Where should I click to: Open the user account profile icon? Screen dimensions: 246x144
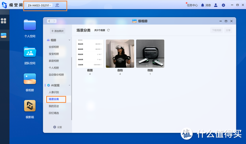point(216,5)
